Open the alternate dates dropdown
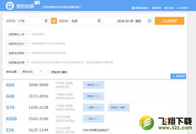Image resolution: width=196 pixels, height=134 pixels. (18, 62)
